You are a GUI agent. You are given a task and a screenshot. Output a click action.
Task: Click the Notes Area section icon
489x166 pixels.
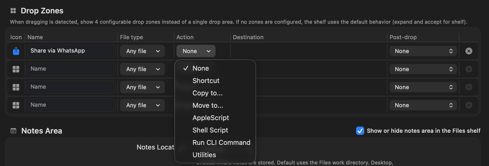pos(13,131)
